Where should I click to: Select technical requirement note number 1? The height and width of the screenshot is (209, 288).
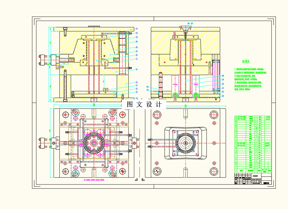tap(250, 71)
